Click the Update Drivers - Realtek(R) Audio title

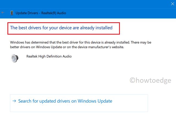[41, 13]
